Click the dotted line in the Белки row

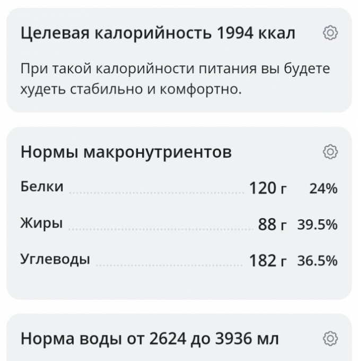coord(156,193)
